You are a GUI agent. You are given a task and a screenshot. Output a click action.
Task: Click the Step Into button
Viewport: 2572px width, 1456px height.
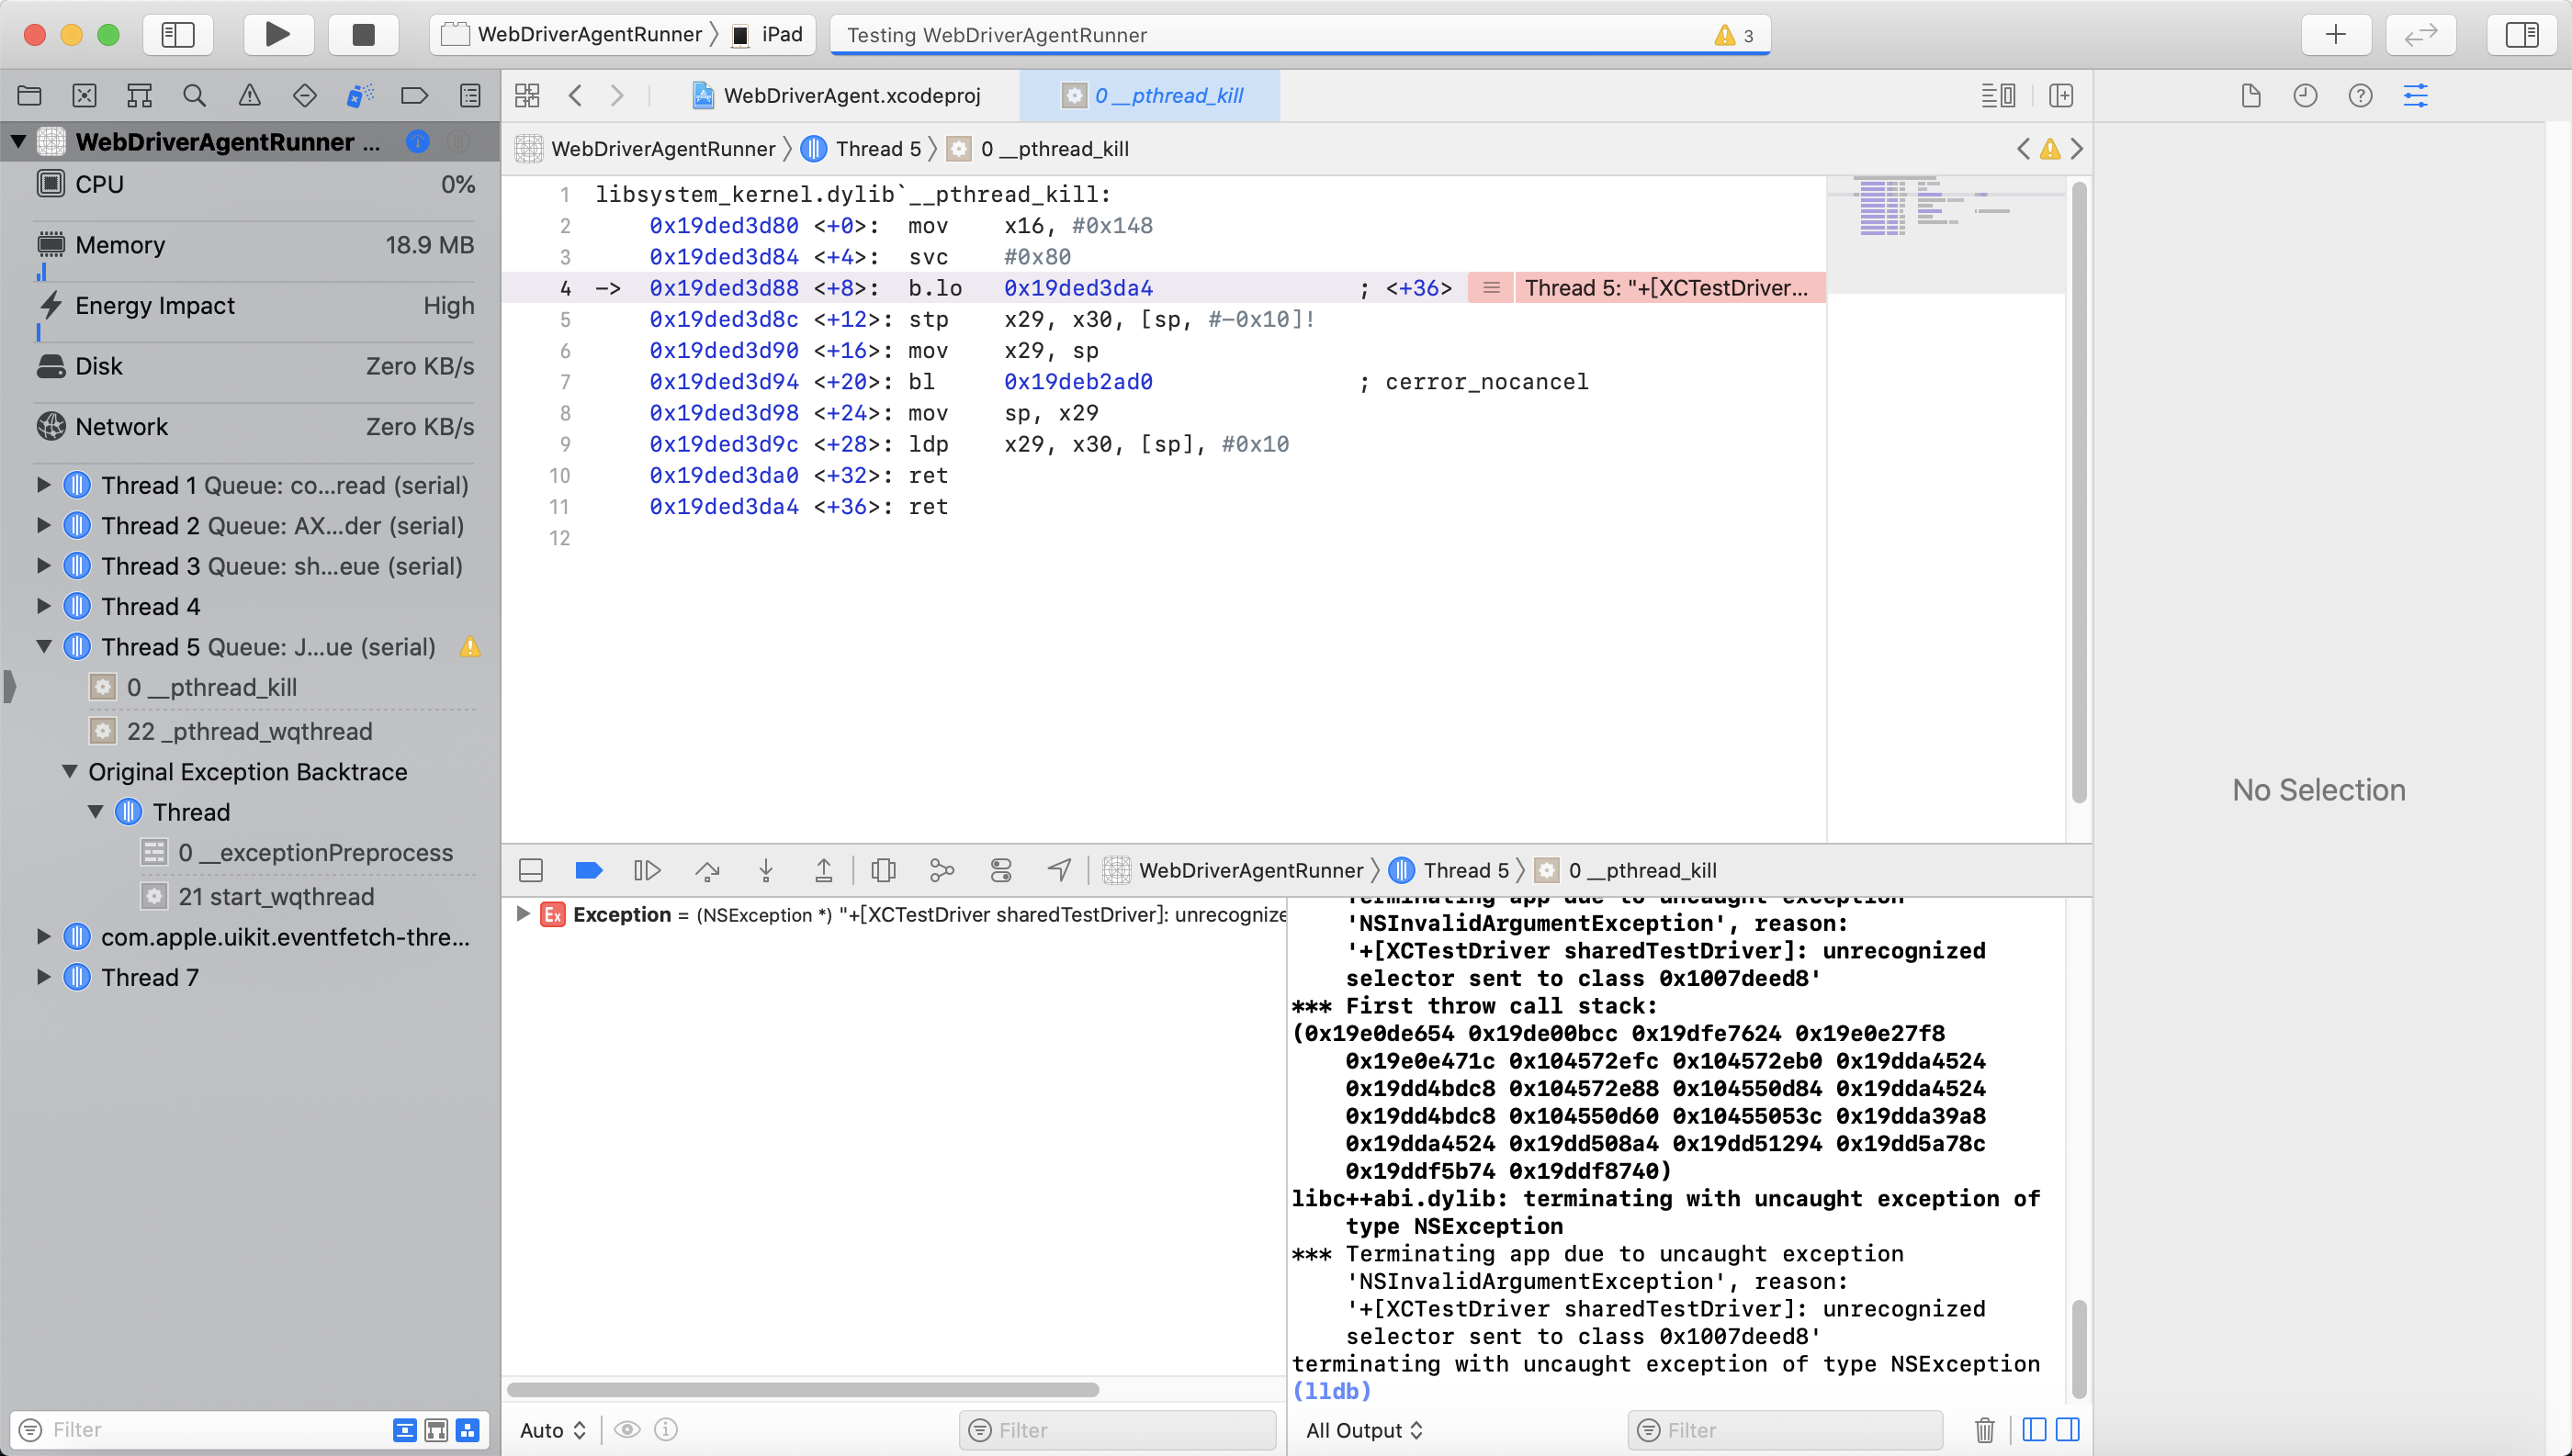point(766,871)
